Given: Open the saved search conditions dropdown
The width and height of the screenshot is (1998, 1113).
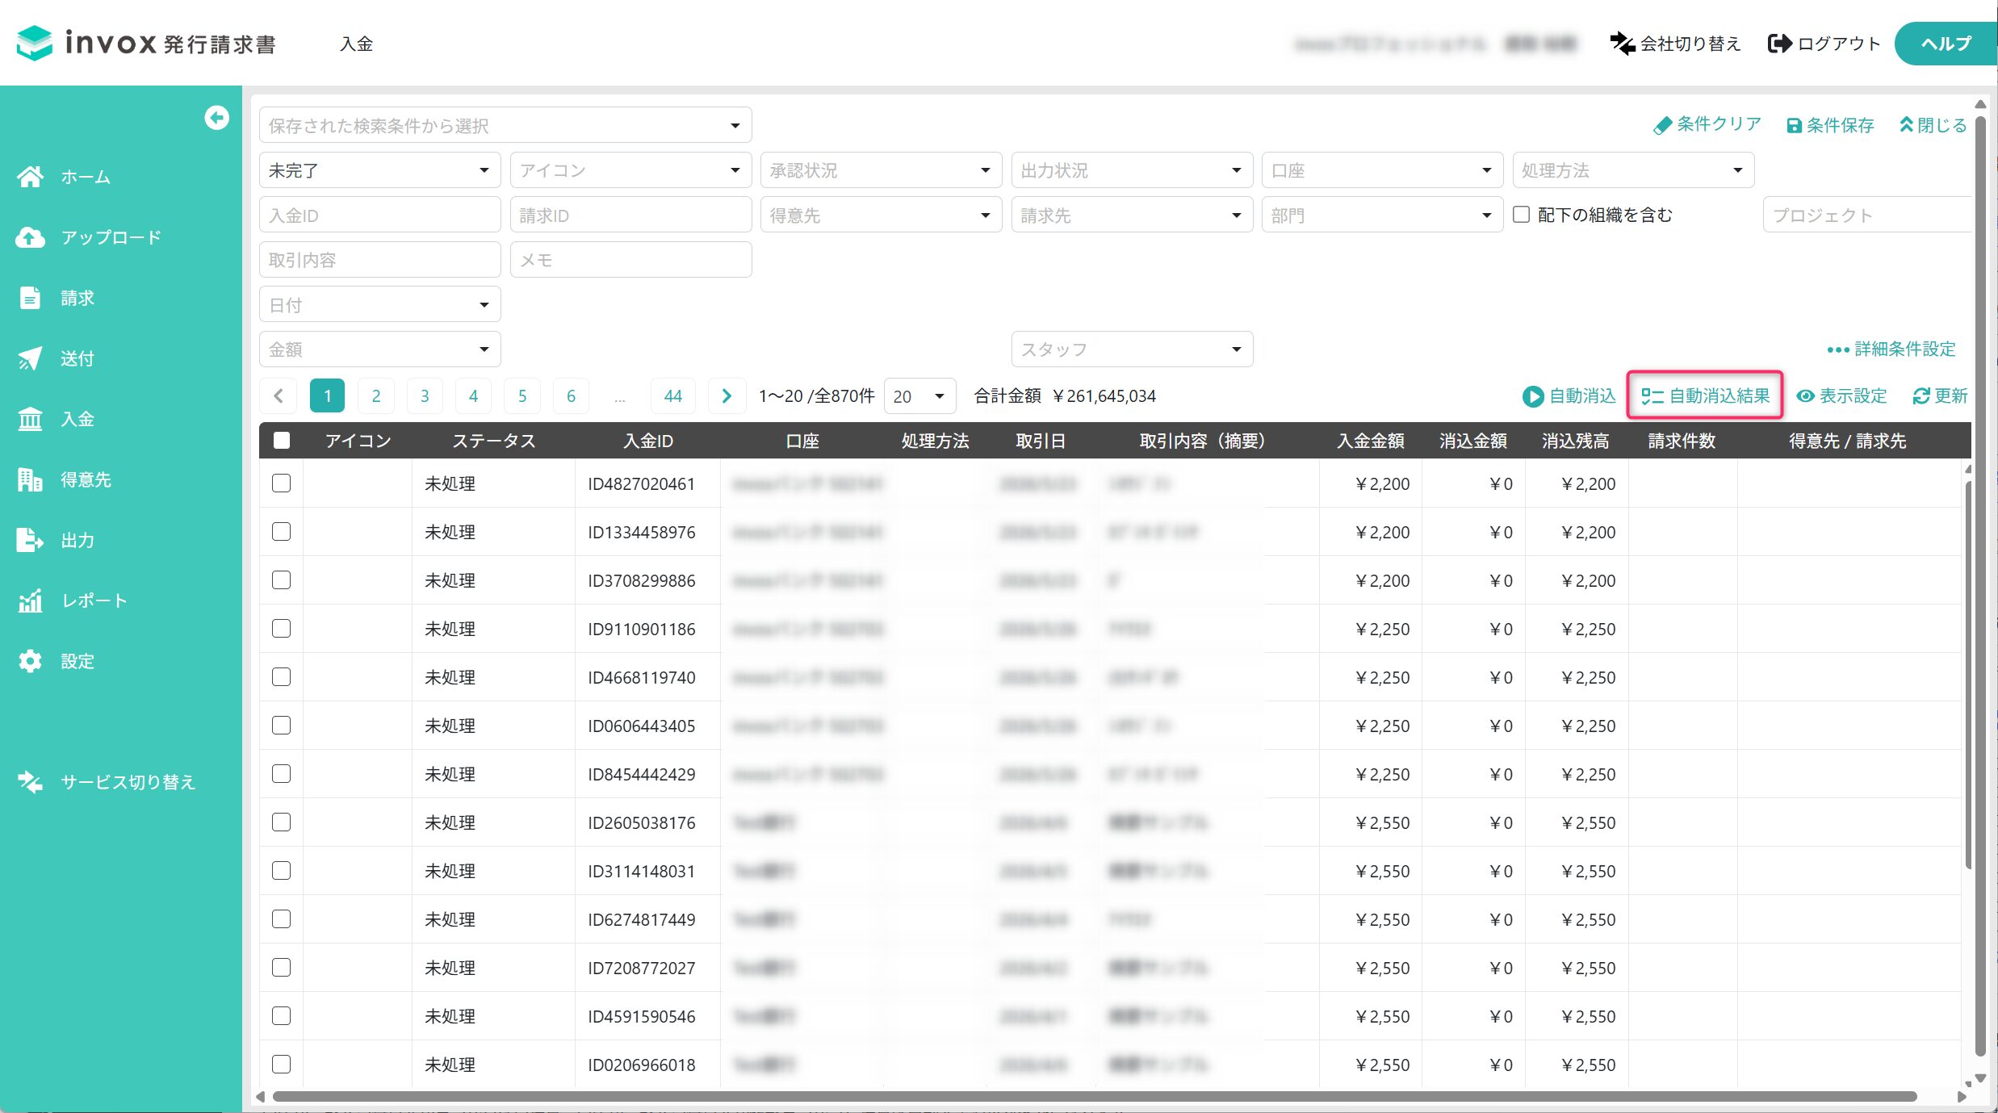Looking at the screenshot, I should pyautogui.click(x=505, y=125).
